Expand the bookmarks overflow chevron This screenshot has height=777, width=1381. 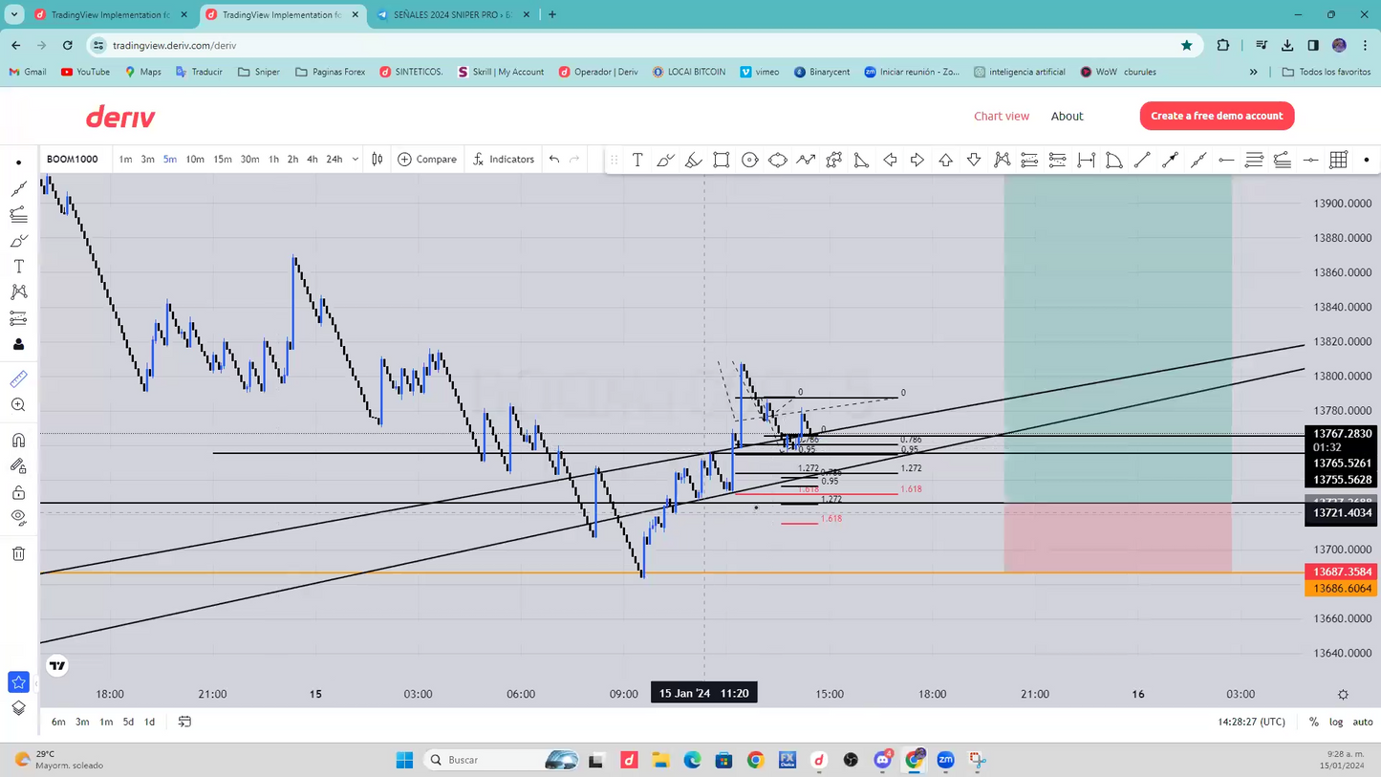1253,72
